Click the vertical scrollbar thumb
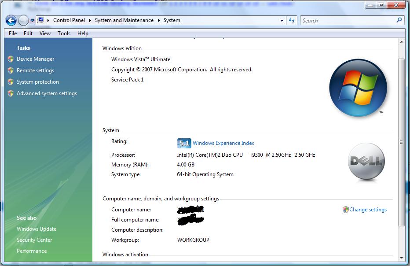The width and height of the screenshot is (410, 266). (401, 142)
